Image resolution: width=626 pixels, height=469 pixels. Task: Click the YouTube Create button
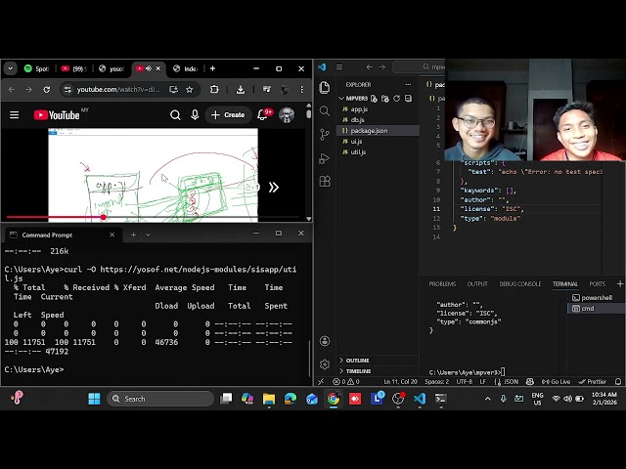tap(228, 114)
